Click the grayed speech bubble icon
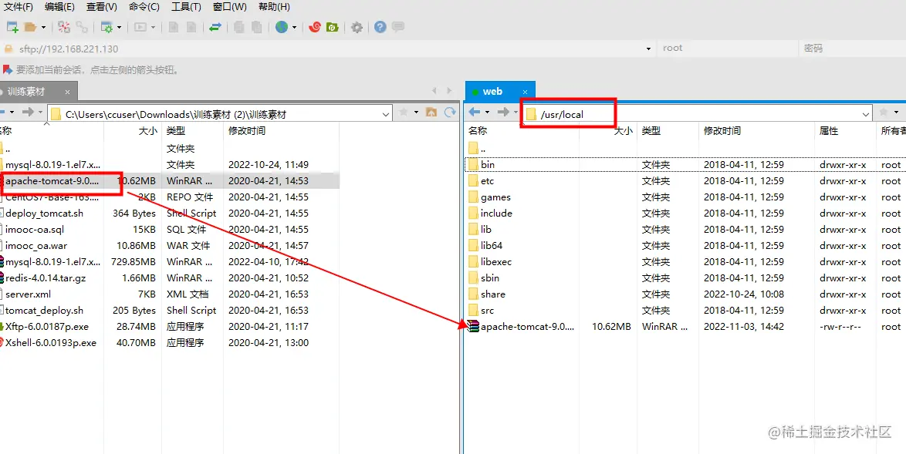Image resolution: width=906 pixels, height=454 pixels. tap(398, 27)
